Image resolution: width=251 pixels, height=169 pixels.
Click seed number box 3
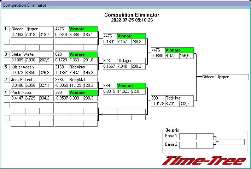click(7, 54)
